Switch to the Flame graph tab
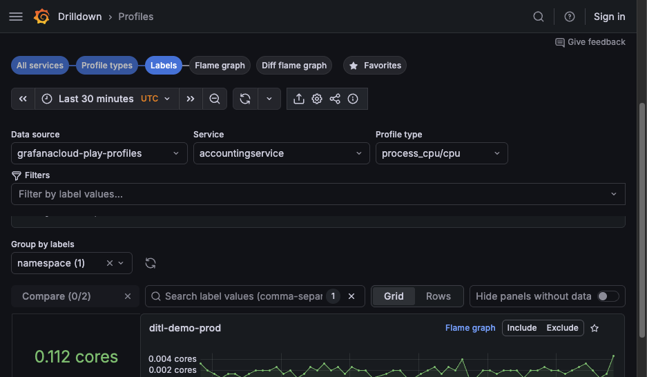This screenshot has height=377, width=647. [220, 66]
